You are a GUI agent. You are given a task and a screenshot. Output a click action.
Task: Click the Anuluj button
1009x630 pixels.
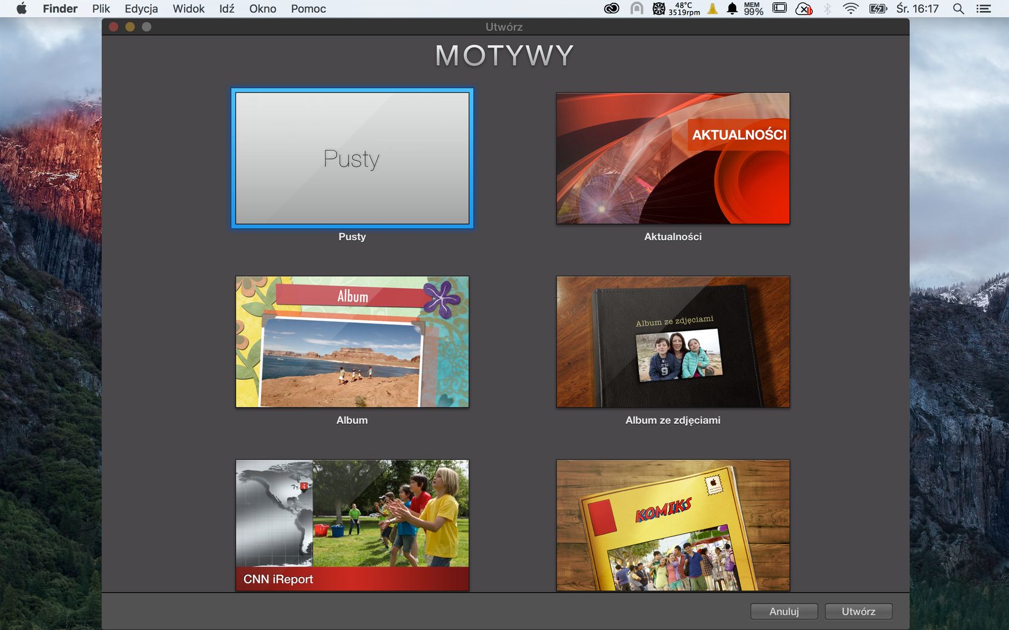pyautogui.click(x=784, y=611)
